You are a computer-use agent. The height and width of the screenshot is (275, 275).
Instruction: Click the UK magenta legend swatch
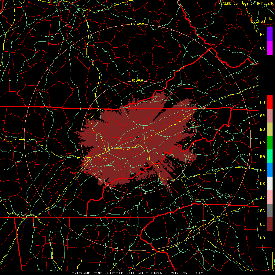pos(270,48)
